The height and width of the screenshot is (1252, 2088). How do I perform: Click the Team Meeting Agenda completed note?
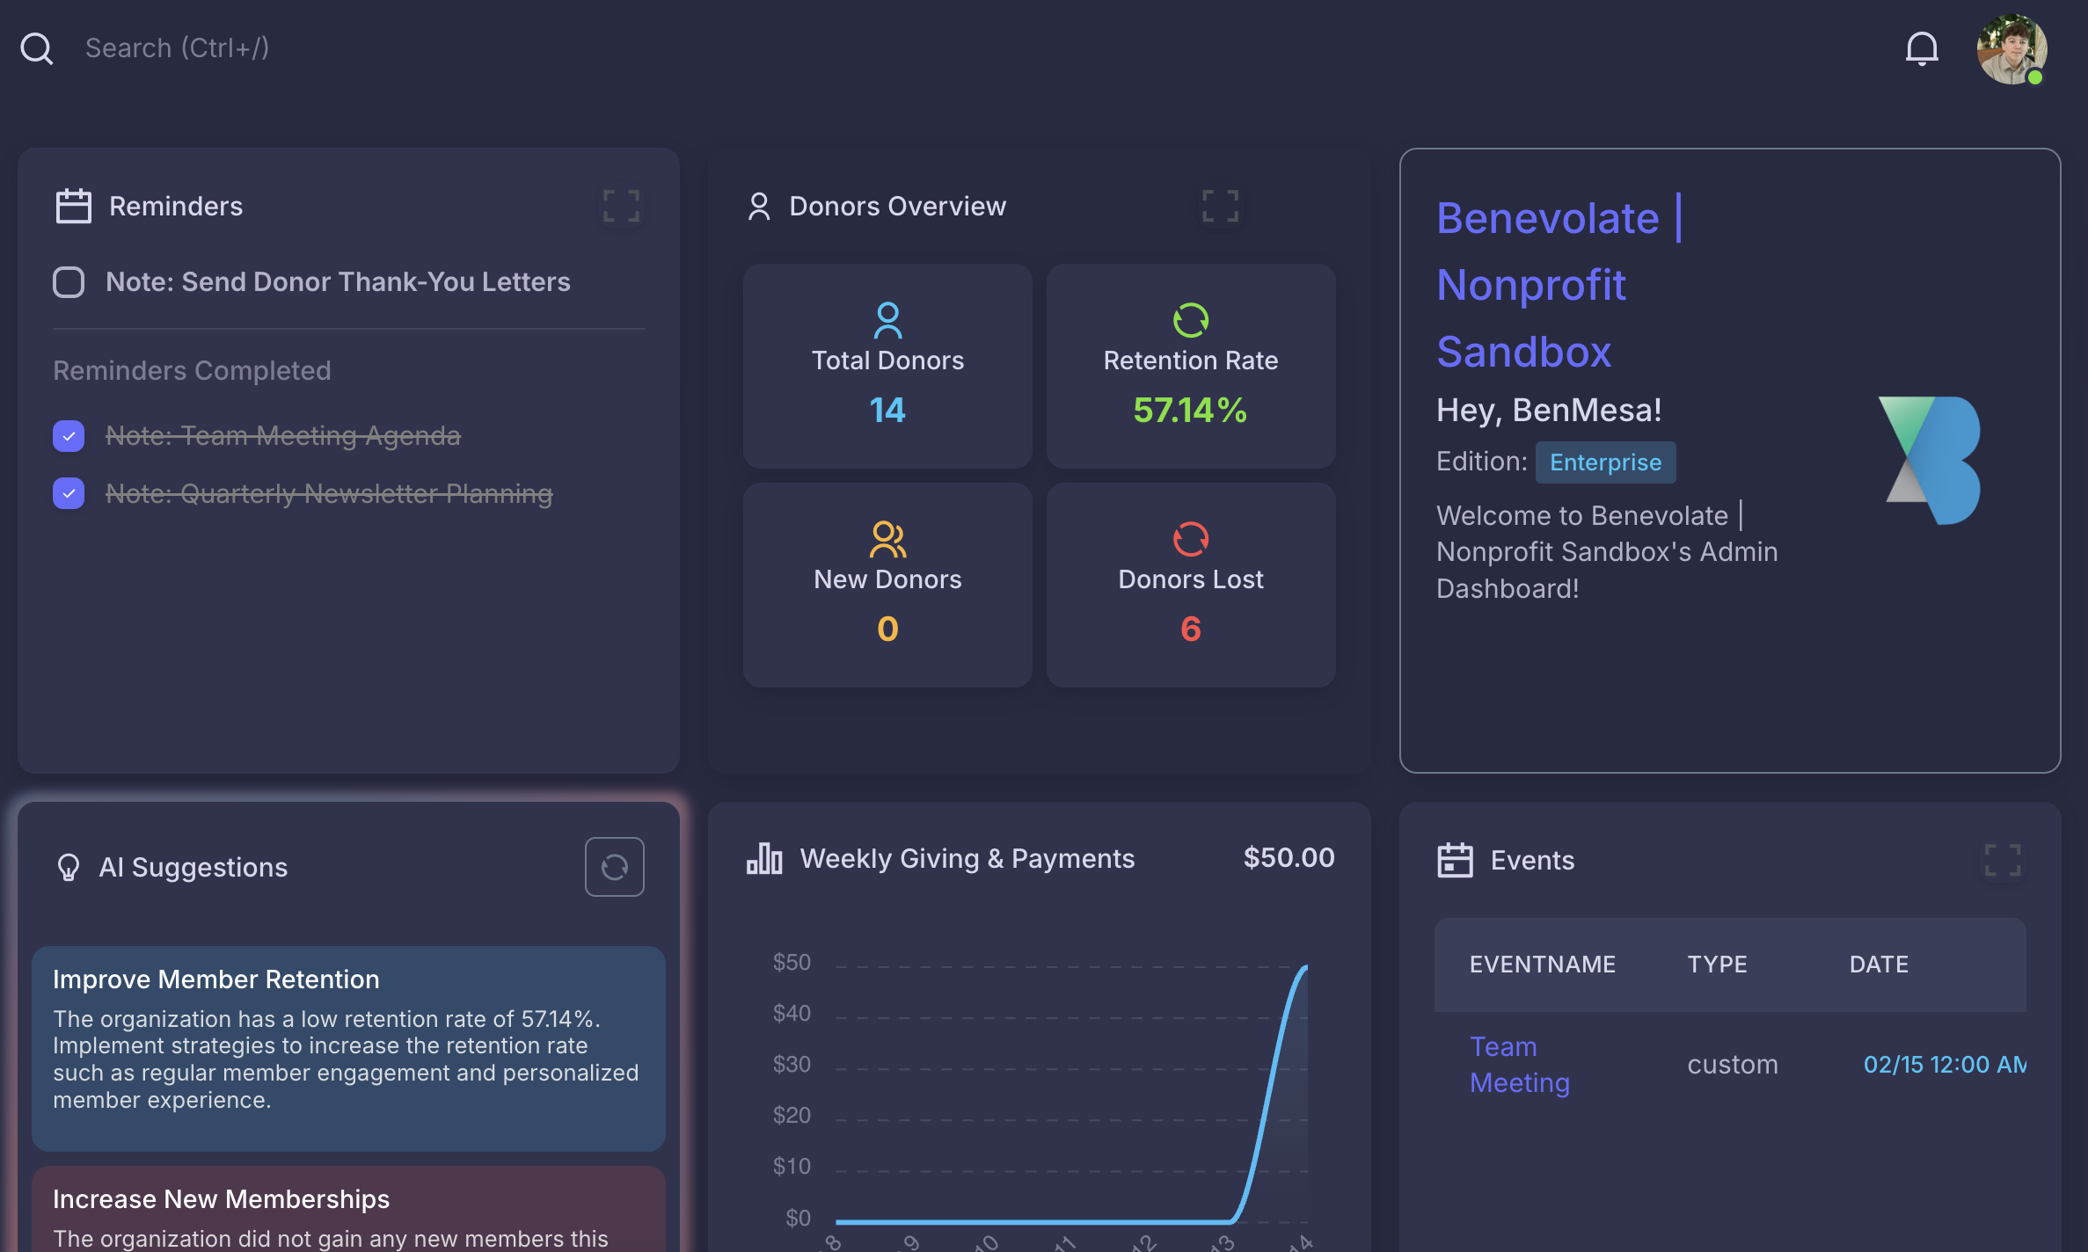click(x=283, y=435)
